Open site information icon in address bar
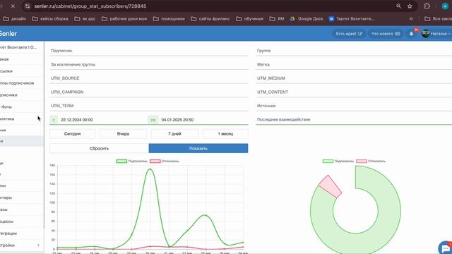 (x=28, y=6)
